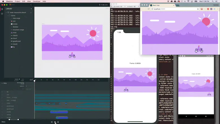Image resolution: width=220 pixels, height=124 pixels.
Task: Select the shadow slice
Action: (15, 27)
